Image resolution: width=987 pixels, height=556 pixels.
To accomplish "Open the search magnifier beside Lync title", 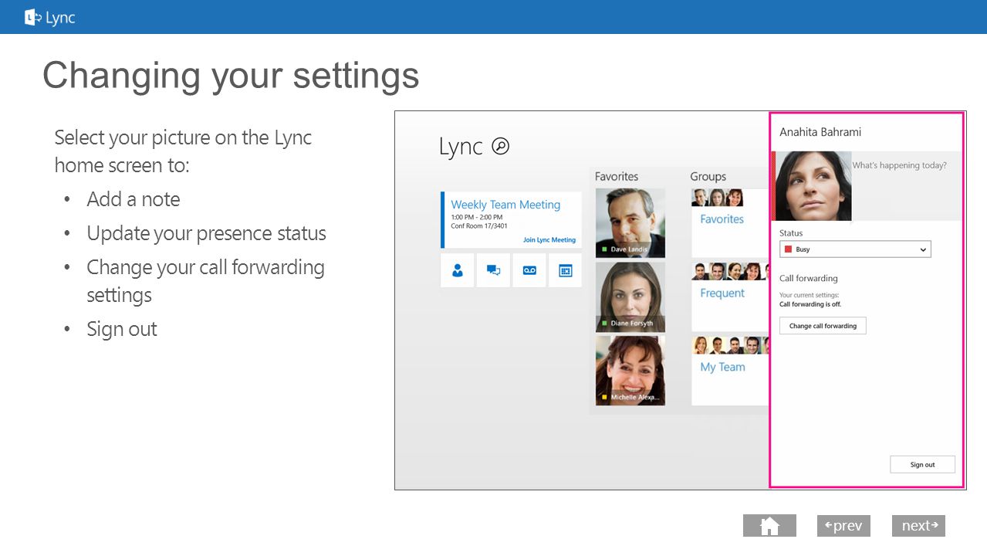I will click(501, 146).
